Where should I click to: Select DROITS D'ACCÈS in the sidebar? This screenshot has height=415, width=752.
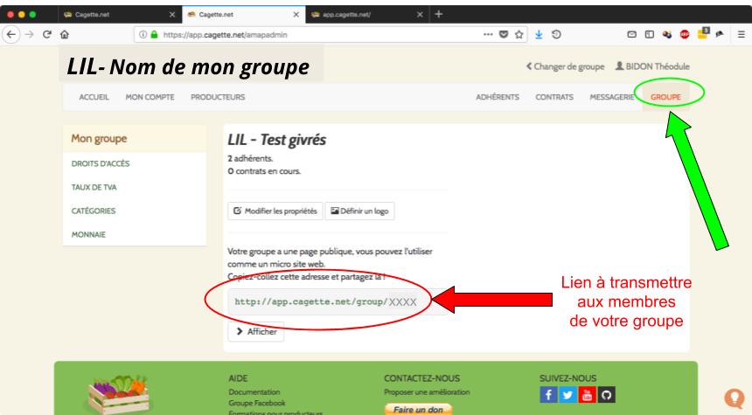click(101, 163)
